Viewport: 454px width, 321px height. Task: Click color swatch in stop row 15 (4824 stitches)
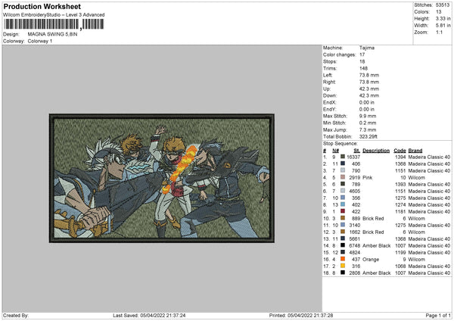coord(343,252)
